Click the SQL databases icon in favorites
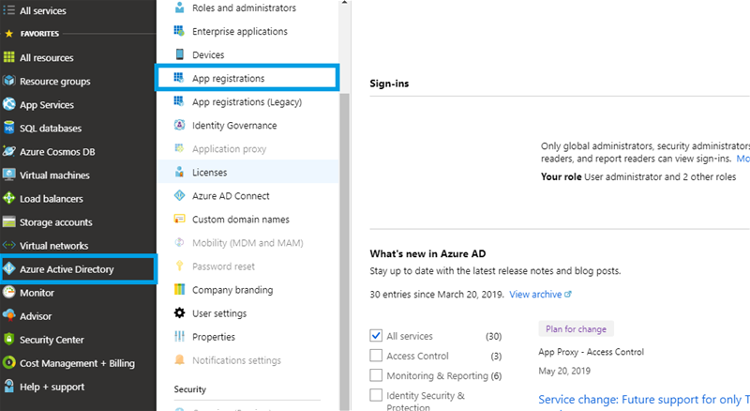The image size is (750, 411). [9, 129]
